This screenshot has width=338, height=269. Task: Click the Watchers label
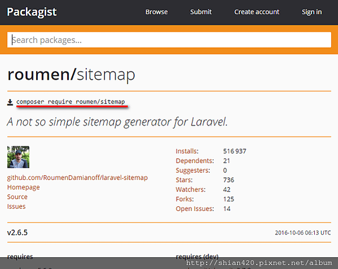click(x=191, y=189)
